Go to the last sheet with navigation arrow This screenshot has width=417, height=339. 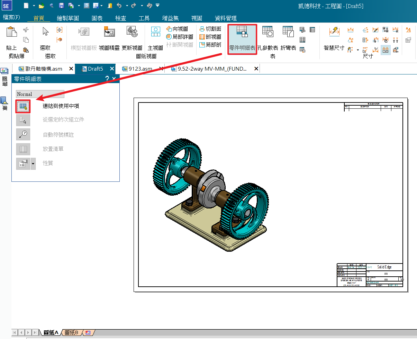(35, 332)
